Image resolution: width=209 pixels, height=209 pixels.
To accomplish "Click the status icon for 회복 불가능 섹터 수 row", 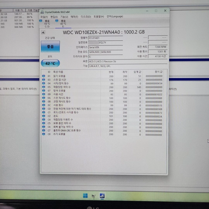I will tap(43, 127).
